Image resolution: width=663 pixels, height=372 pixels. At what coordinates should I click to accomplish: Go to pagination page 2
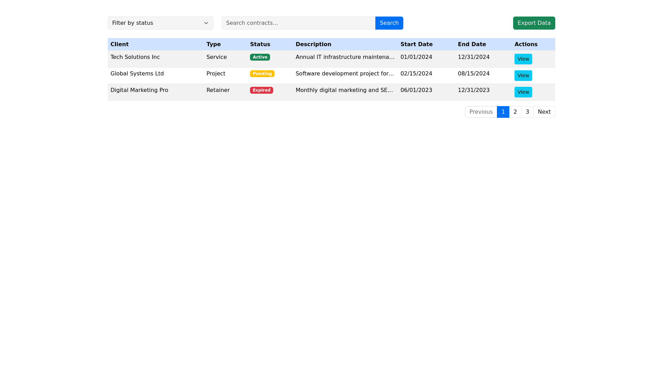tap(515, 112)
